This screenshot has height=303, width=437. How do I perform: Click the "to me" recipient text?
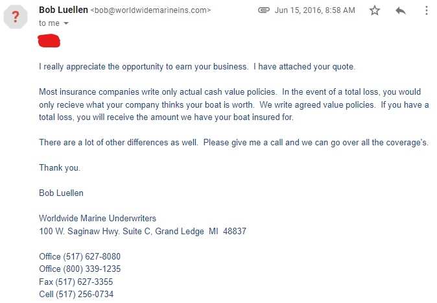point(49,23)
